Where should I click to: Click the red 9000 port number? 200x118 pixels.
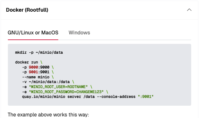point(33,67)
